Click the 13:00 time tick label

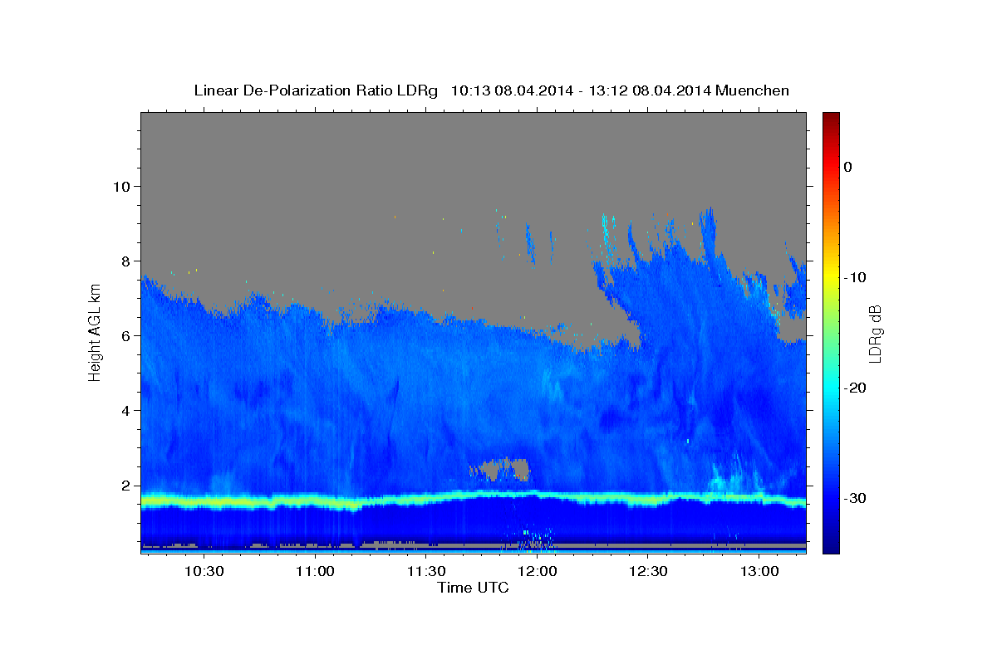pyautogui.click(x=759, y=571)
